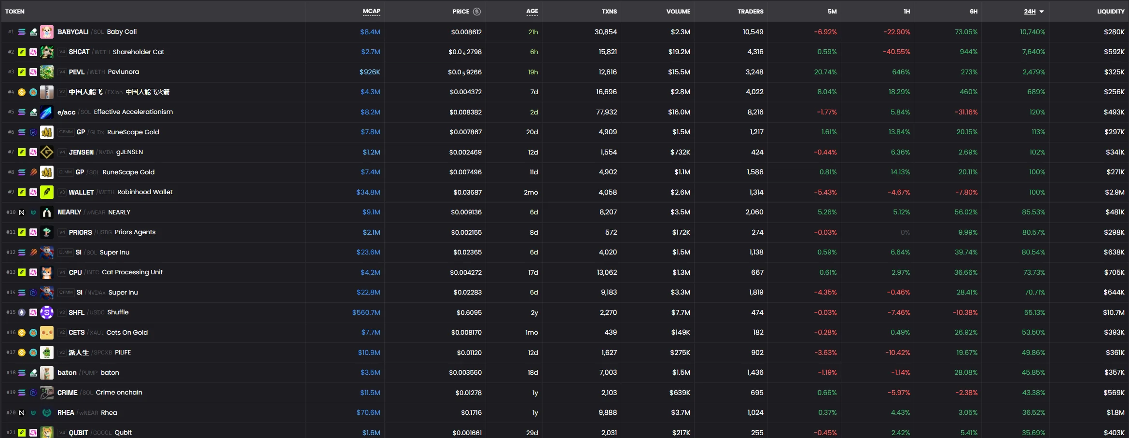This screenshot has width=1129, height=438.
Task: Click the Robinhood Wallet green feather logo
Action: tap(47, 192)
